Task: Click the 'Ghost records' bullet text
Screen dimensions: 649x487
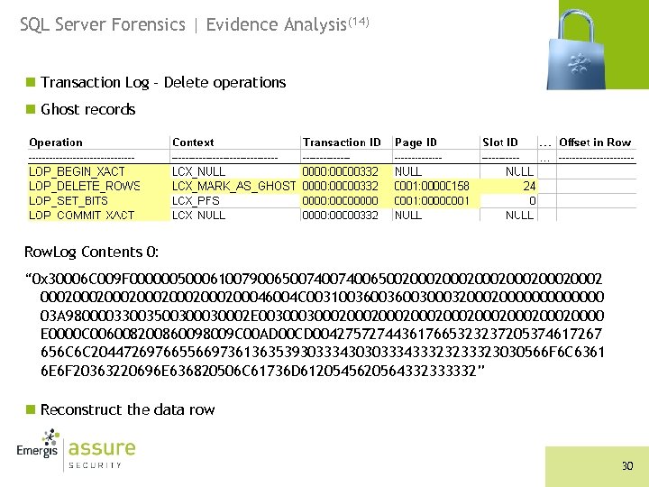Action: [x=87, y=109]
